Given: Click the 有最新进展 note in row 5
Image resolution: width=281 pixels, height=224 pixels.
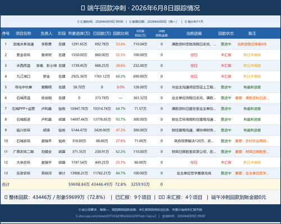Looking at the screenshot, I should tap(252, 87).
